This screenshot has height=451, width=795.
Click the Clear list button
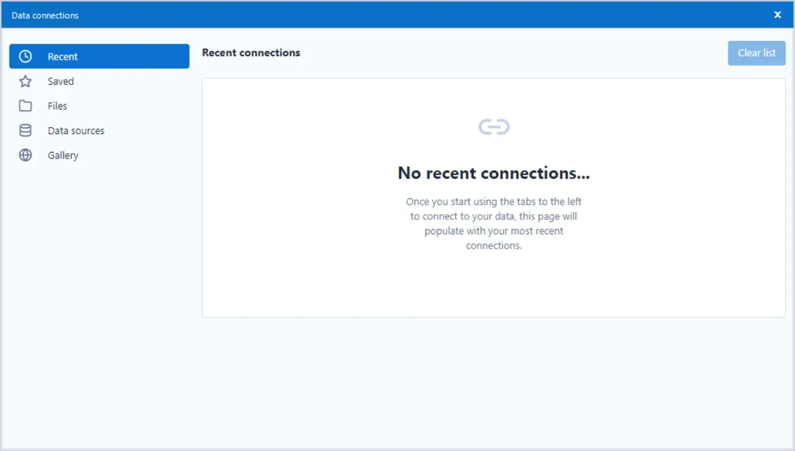[757, 53]
